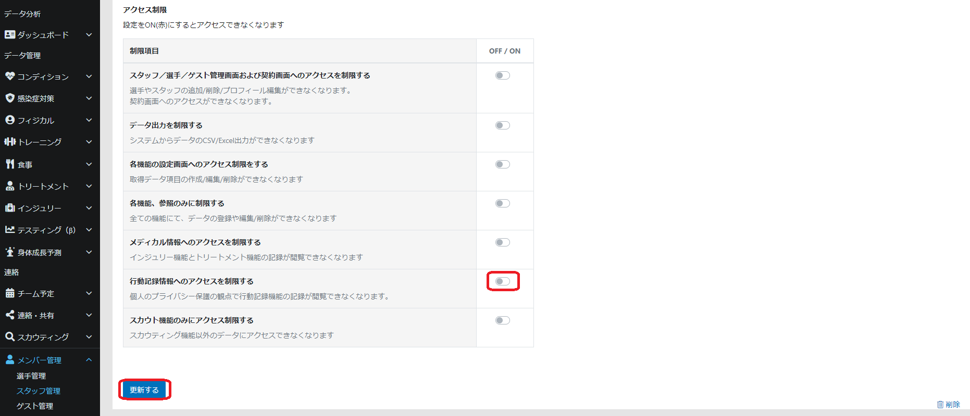Click the trash icon beside 削除
The width and height of the screenshot is (970, 416).
940,405
